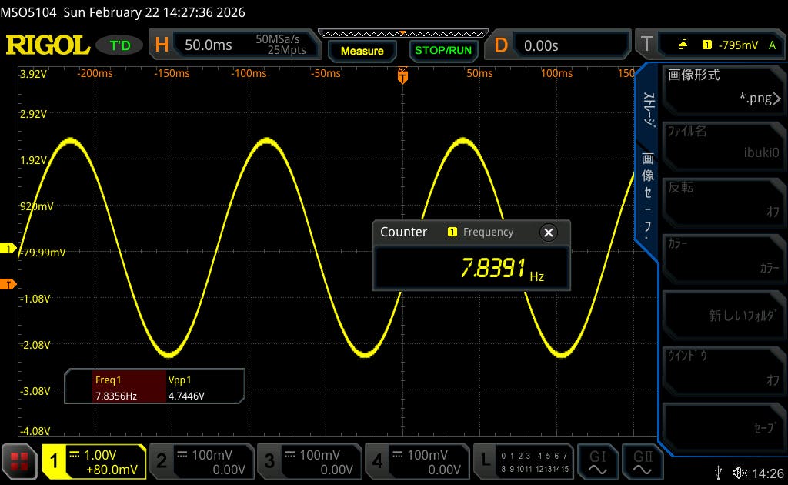Click the USB status icon
The image size is (788, 485).
719,472
